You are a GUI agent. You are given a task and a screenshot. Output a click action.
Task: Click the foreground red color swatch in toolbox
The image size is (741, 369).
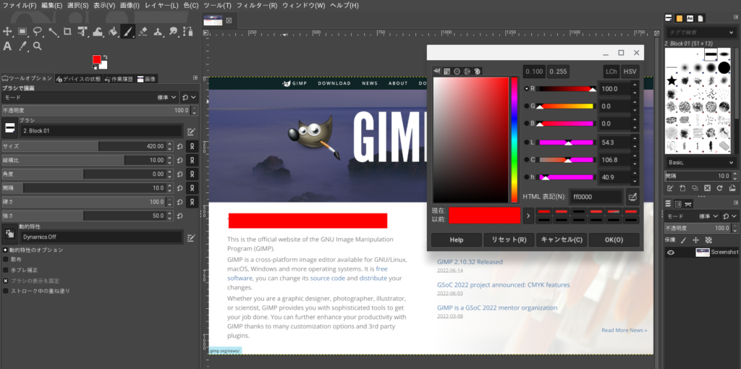[x=96, y=59]
